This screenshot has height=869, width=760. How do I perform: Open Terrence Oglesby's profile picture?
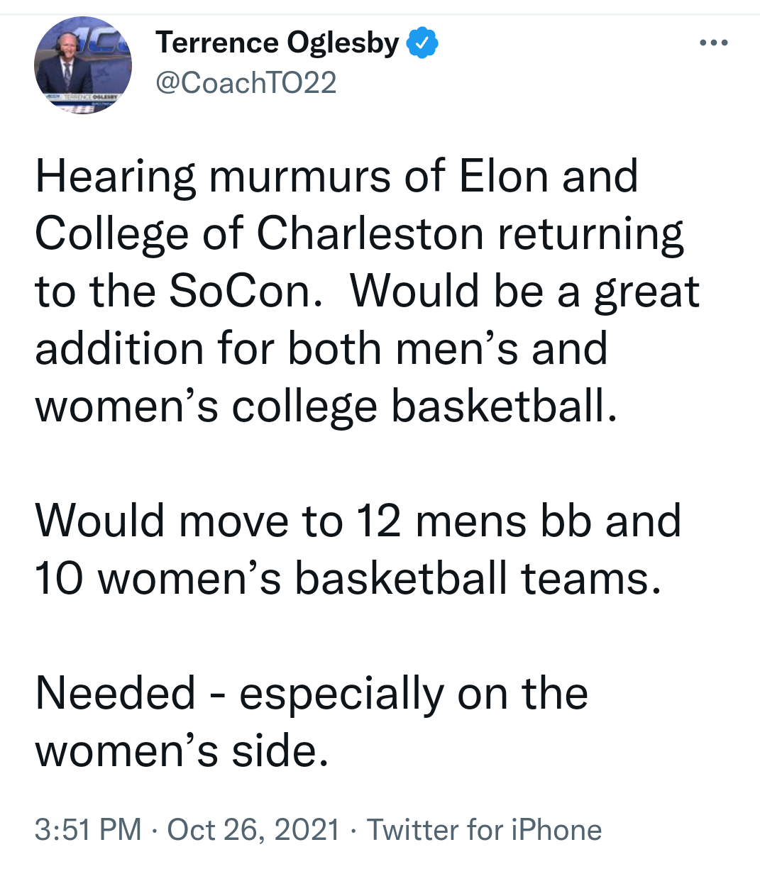(82, 65)
